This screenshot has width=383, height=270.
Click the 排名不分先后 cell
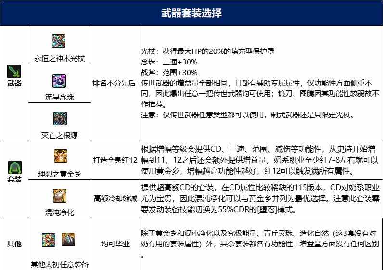click(115, 83)
